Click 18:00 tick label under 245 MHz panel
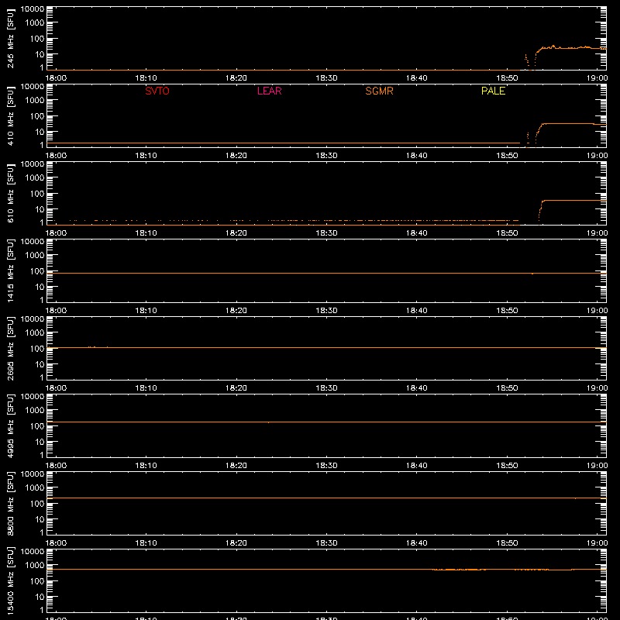This screenshot has width=620, height=620. point(56,78)
